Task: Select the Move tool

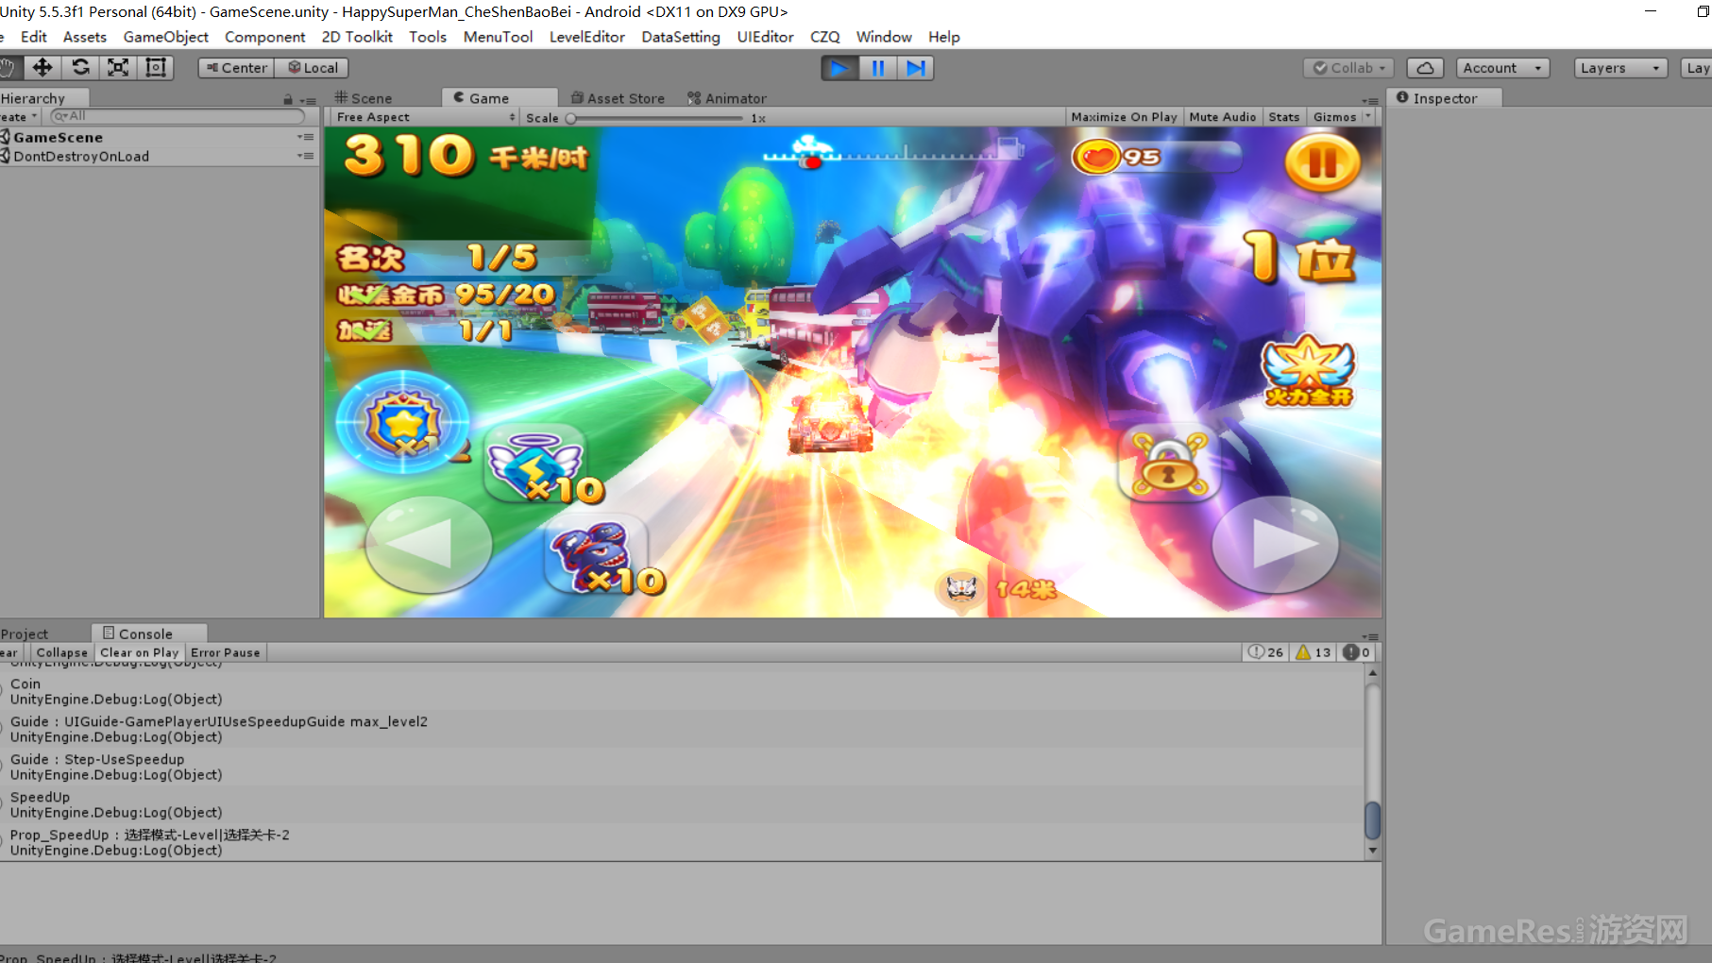Action: [x=42, y=68]
